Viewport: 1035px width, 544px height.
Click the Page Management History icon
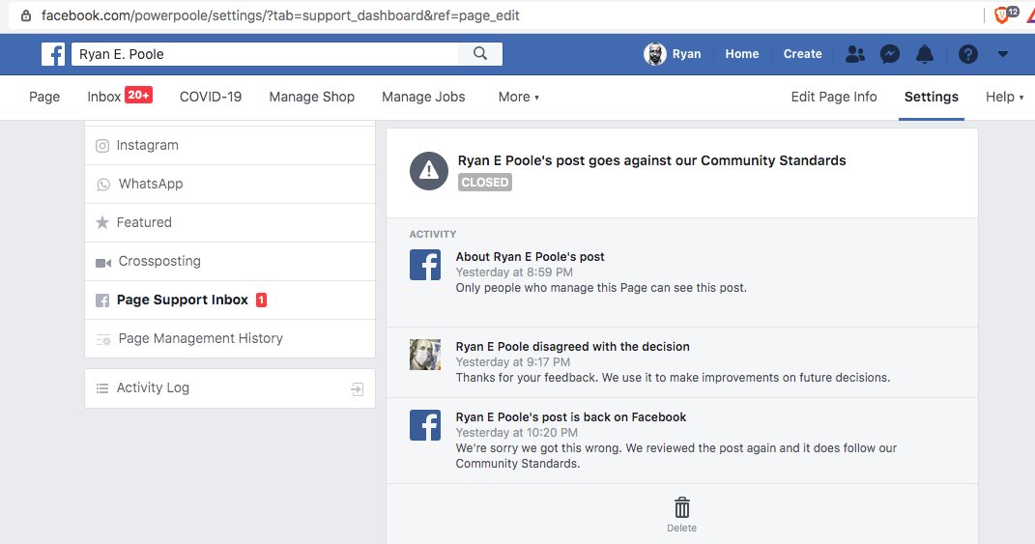tap(103, 339)
